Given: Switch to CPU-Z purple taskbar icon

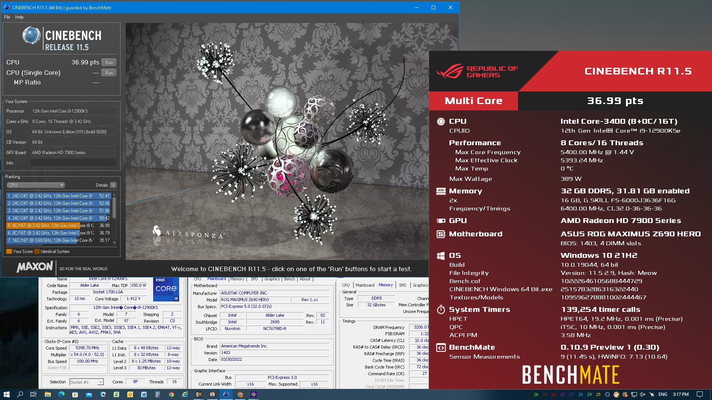Looking at the screenshot, I should pyautogui.click(x=254, y=394).
